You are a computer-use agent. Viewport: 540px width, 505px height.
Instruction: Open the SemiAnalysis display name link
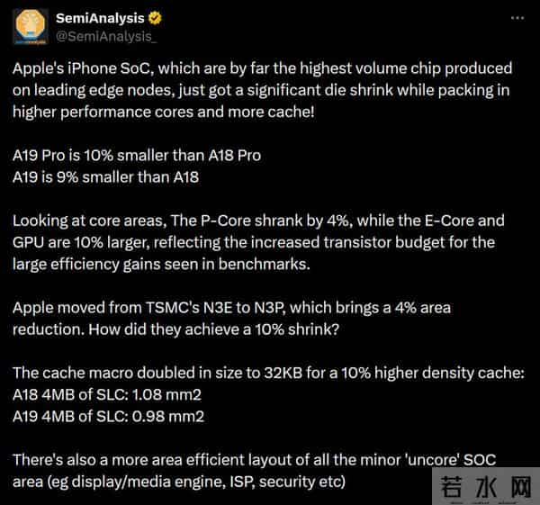pyautogui.click(x=99, y=18)
